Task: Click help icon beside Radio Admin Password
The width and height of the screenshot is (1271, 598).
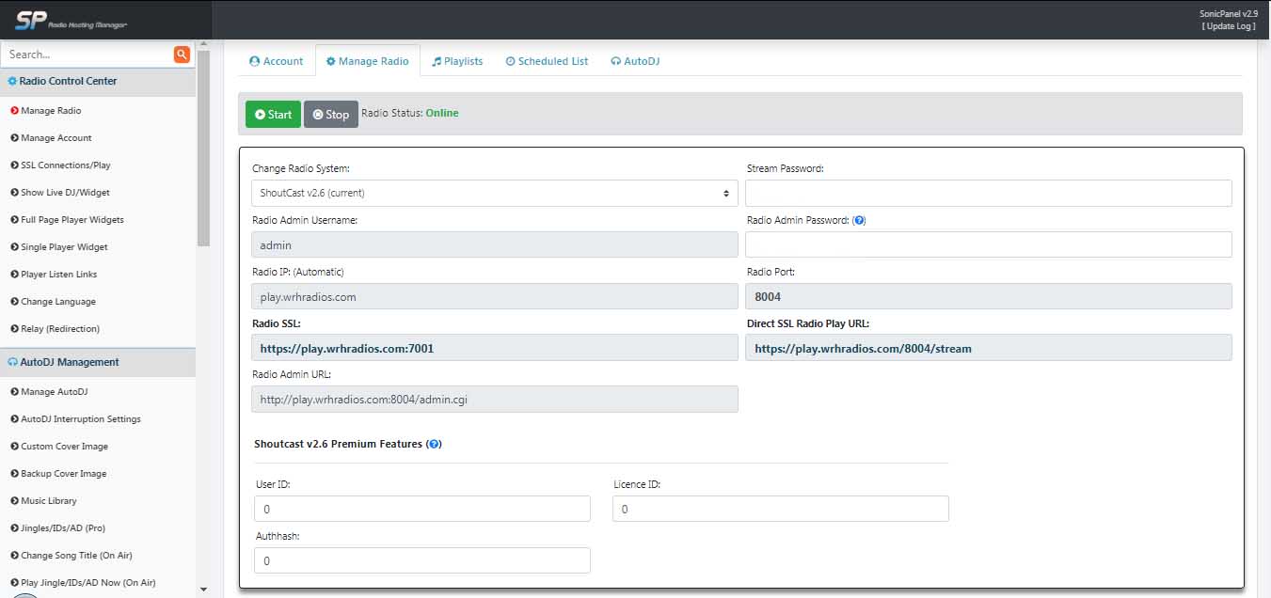Action: [x=859, y=220]
